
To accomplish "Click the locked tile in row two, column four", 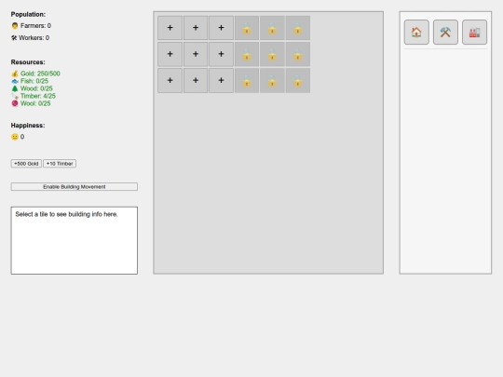I will [x=247, y=54].
